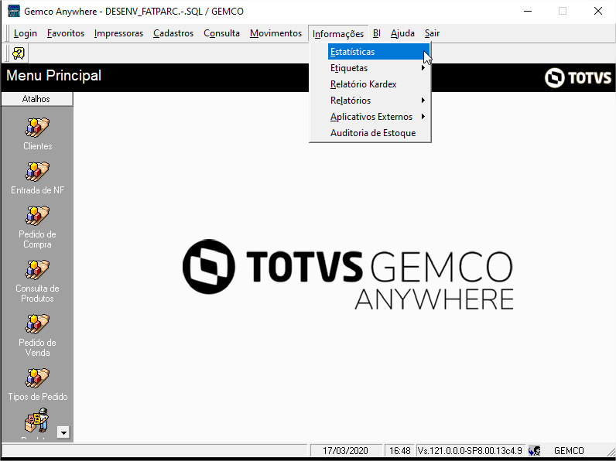
Task: Click the date 17/03/2020 in status bar
Action: 345,450
